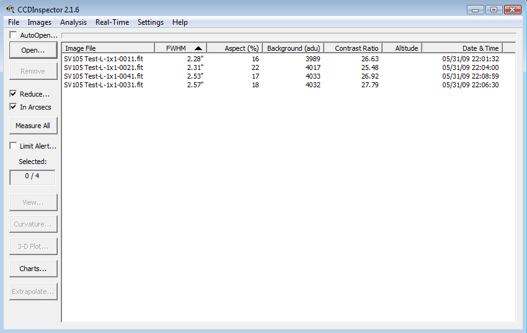Sort by the Image File column header
This screenshot has width=527, height=333.
108,48
